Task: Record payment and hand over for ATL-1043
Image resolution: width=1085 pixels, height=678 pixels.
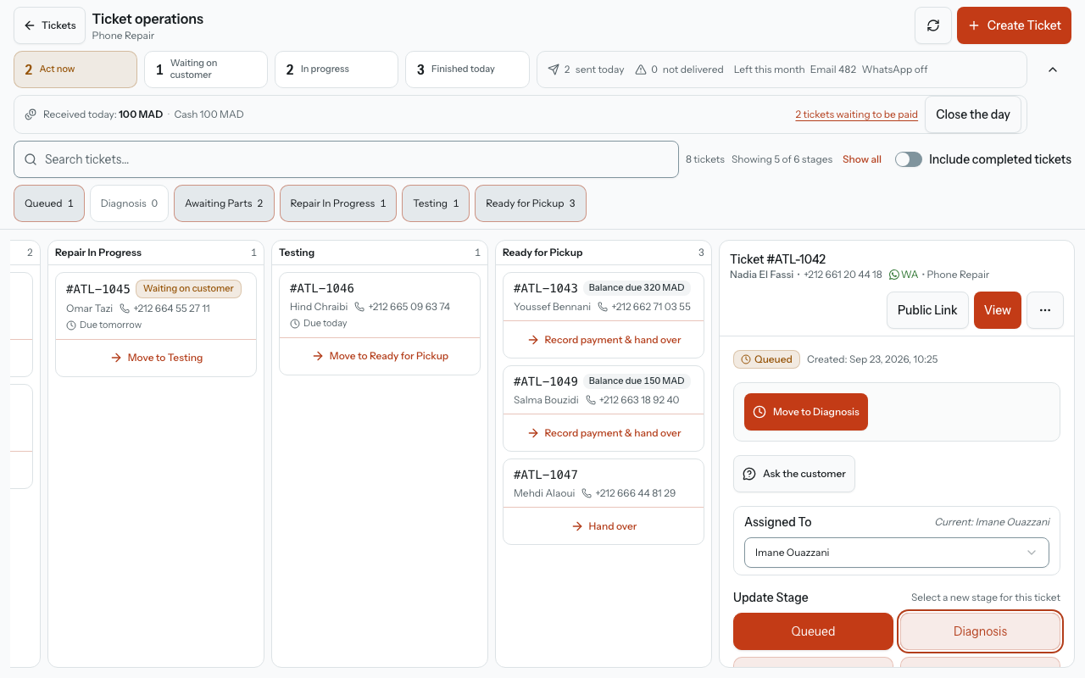Action: click(x=604, y=340)
